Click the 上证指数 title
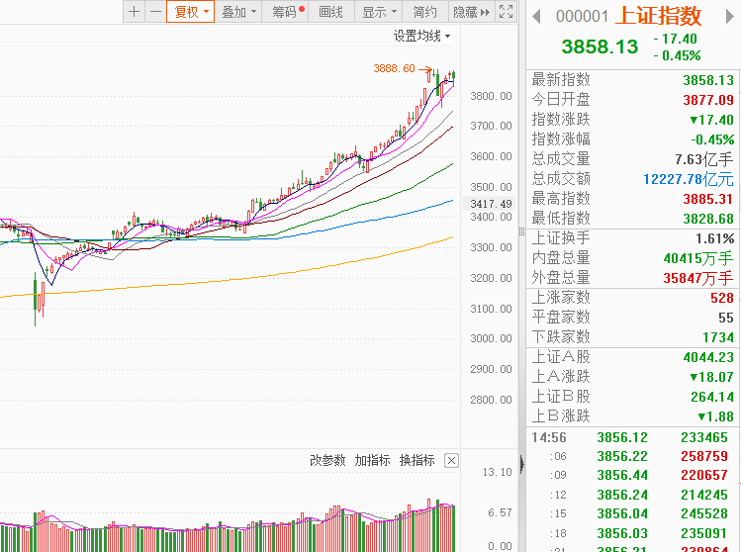Viewport: 741px width, 552px height. click(658, 16)
